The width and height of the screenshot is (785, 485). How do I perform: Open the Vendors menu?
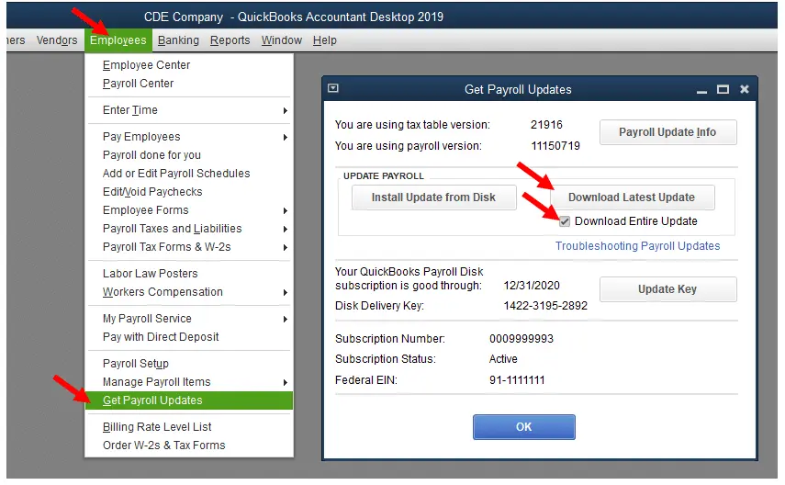(x=57, y=40)
